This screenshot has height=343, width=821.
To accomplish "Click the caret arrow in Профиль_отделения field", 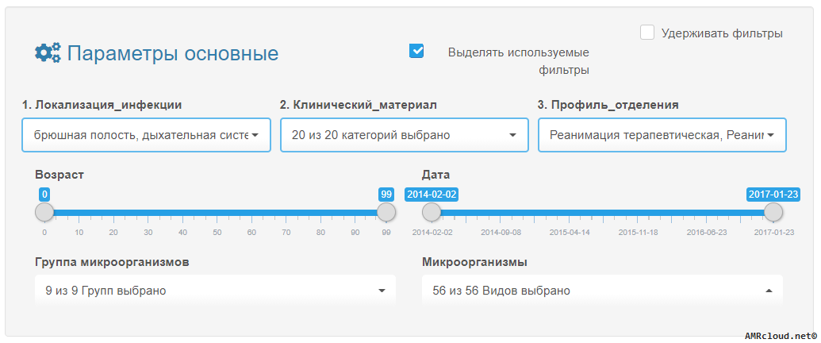I will point(770,135).
